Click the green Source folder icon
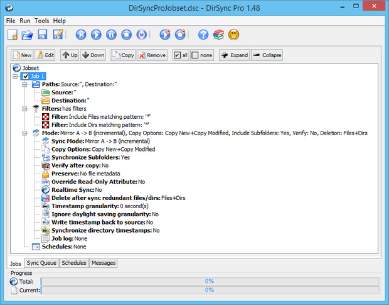Image resolution: width=389 pixels, height=305 pixels. (x=46, y=92)
